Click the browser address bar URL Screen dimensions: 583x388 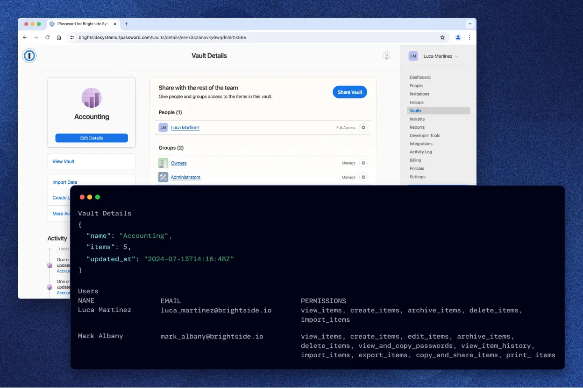(162, 37)
